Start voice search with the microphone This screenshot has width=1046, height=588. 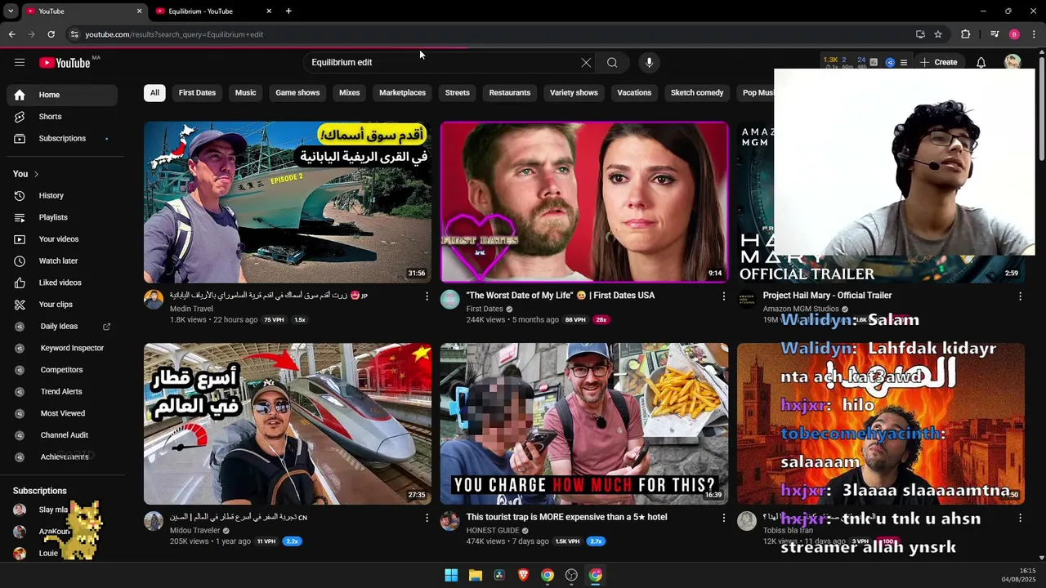coord(649,63)
